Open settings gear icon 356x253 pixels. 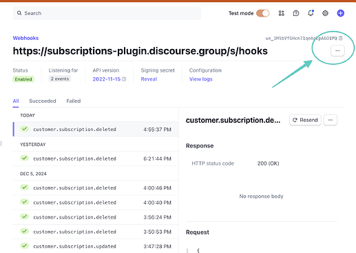pyautogui.click(x=325, y=13)
